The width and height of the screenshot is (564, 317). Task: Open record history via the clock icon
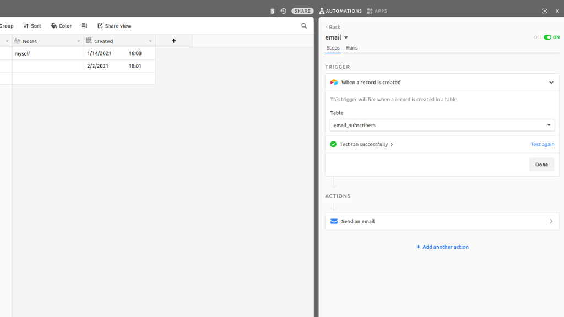283,10
